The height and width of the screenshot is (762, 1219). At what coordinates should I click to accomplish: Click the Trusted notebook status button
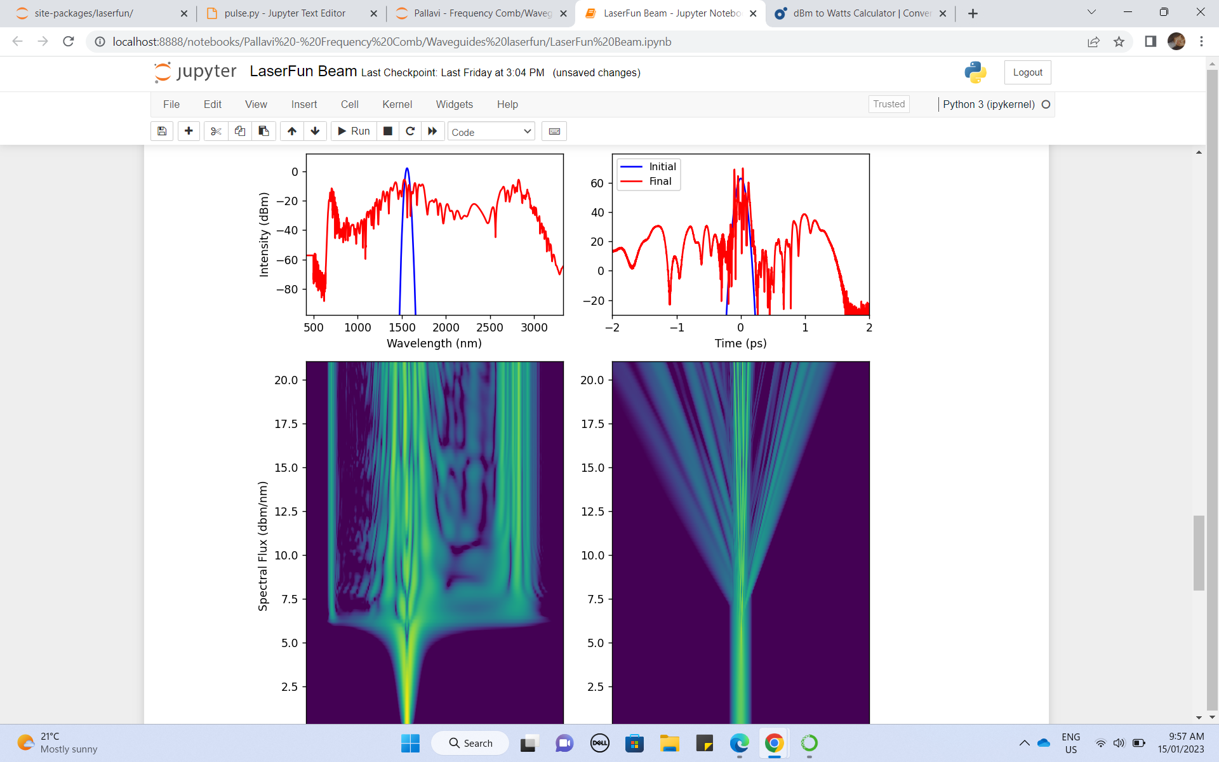(x=888, y=104)
